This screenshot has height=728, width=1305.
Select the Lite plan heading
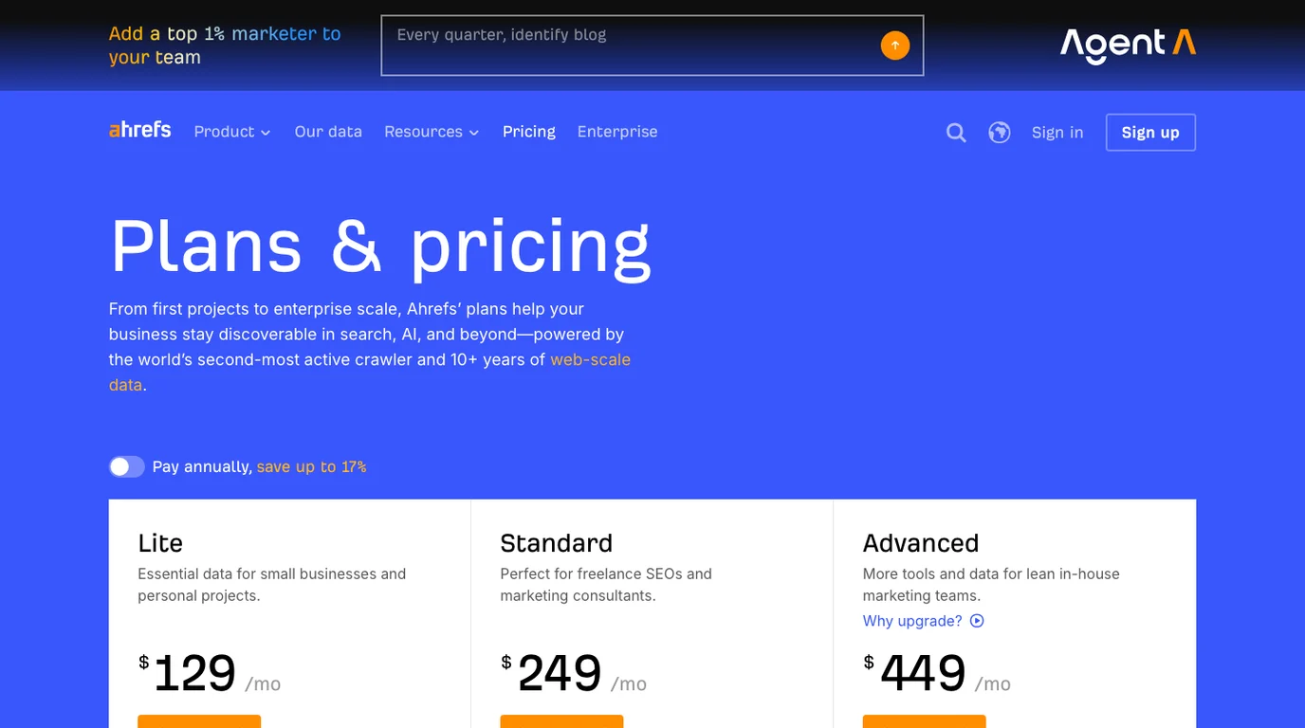160,543
